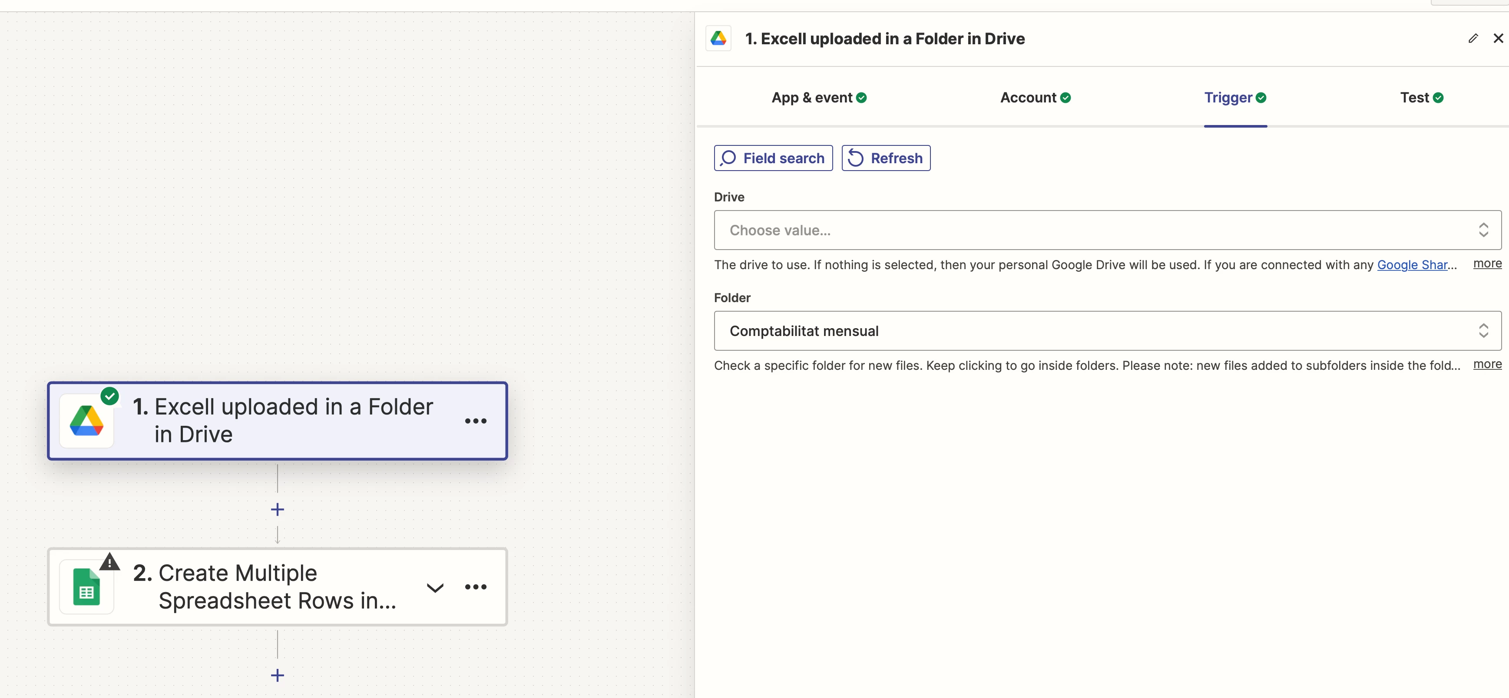Click the Google Sheets icon on step two
The height and width of the screenshot is (698, 1509).
click(87, 587)
